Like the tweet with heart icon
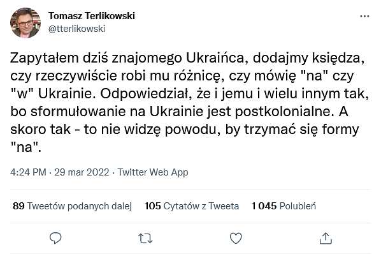 236,238
